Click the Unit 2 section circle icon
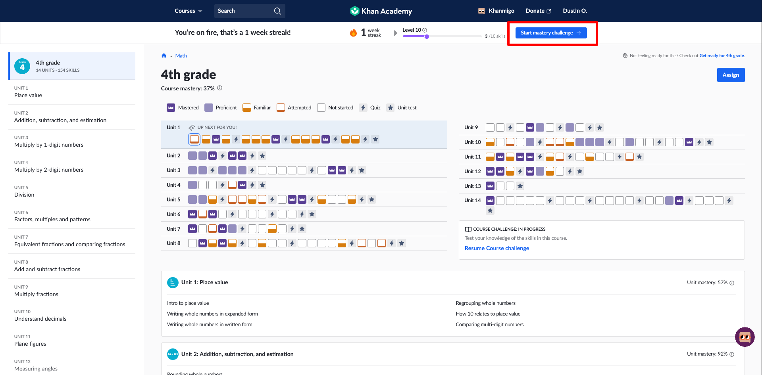 pos(173,354)
